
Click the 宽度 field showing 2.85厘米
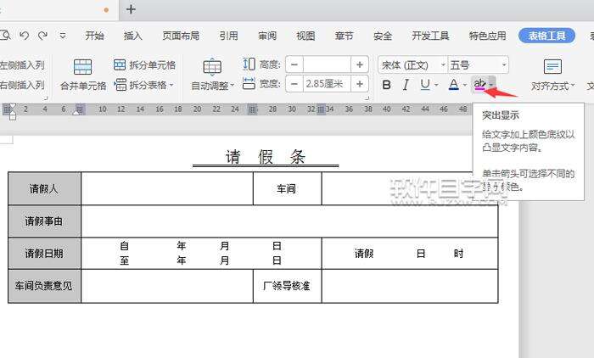point(327,84)
